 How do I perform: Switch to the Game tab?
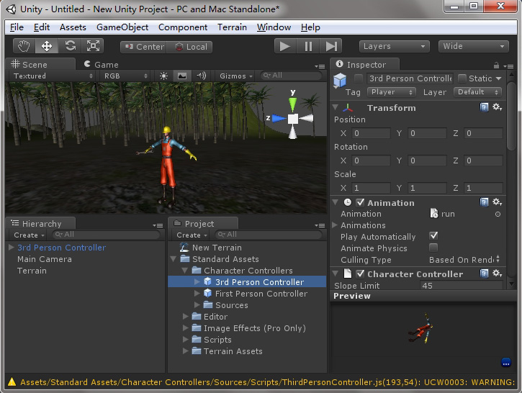pyautogui.click(x=102, y=64)
